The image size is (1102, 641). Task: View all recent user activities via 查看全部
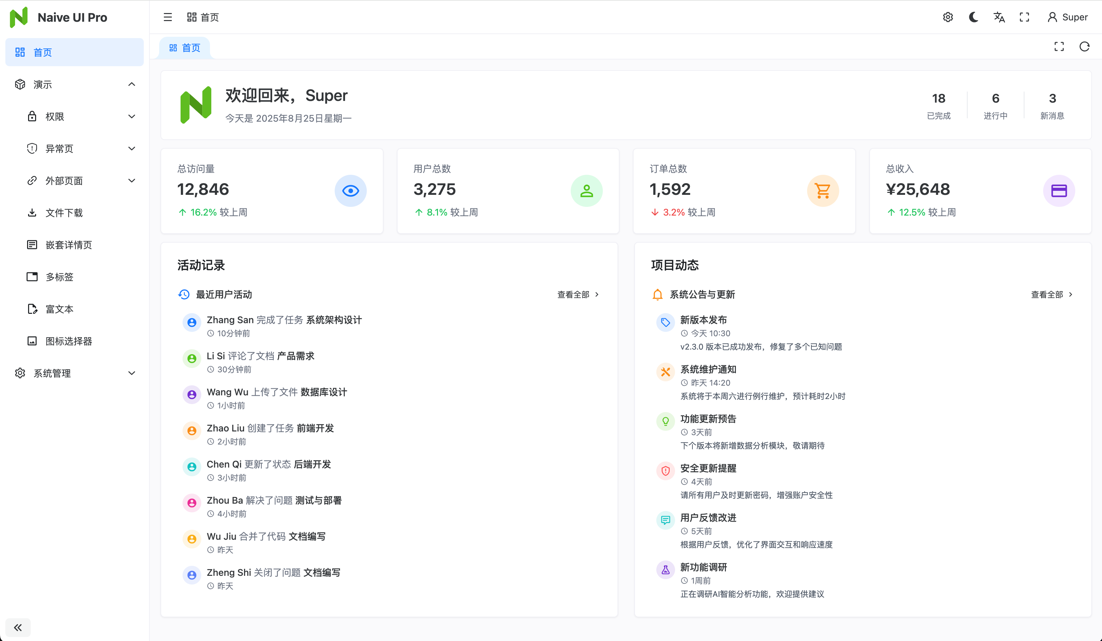pyautogui.click(x=574, y=294)
